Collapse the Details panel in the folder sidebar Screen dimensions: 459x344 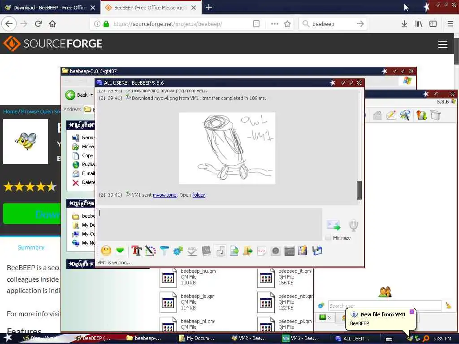(x=81, y=264)
